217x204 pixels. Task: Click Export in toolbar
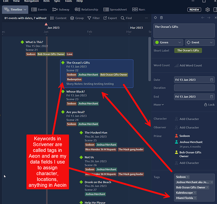click(110, 18)
